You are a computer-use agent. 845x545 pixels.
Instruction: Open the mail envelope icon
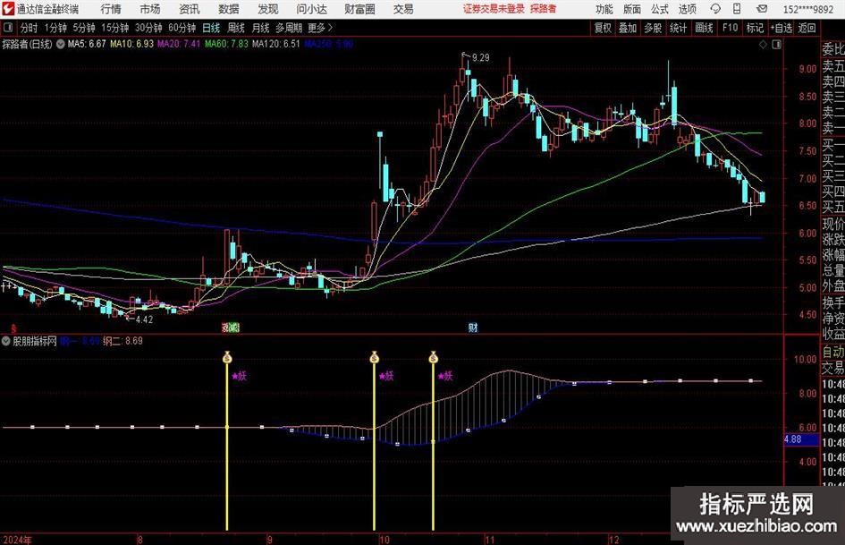(762, 9)
